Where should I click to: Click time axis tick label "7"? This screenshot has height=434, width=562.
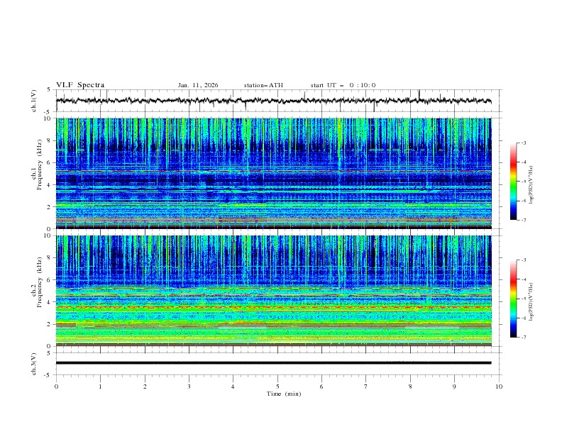[x=366, y=386]
